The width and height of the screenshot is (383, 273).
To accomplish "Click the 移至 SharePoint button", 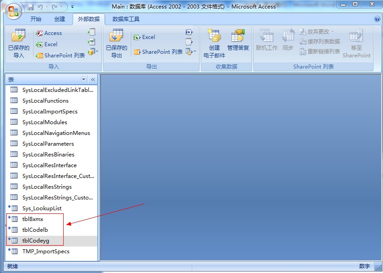I will [x=357, y=43].
